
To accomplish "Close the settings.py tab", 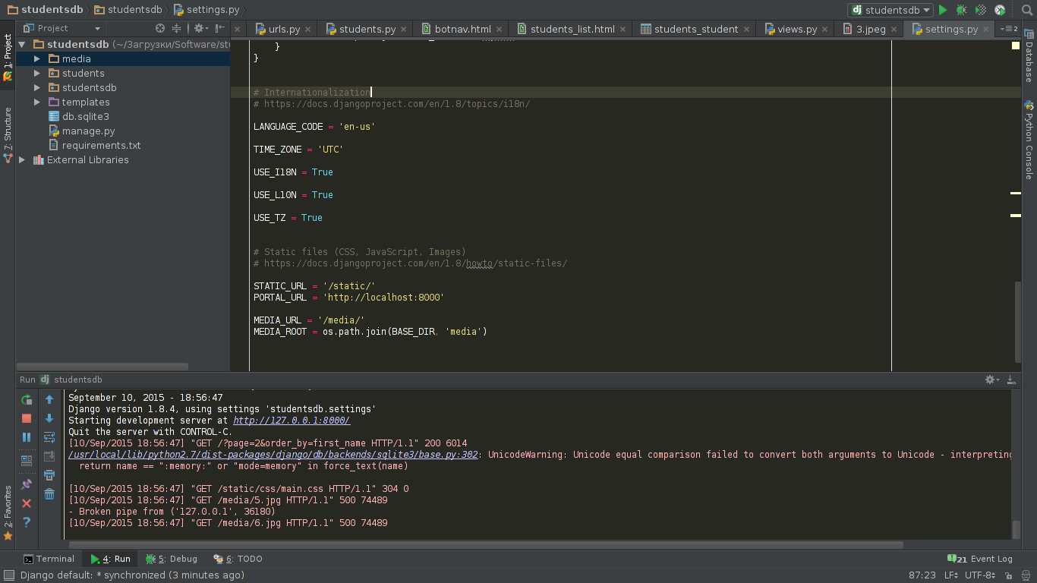I will (986, 30).
